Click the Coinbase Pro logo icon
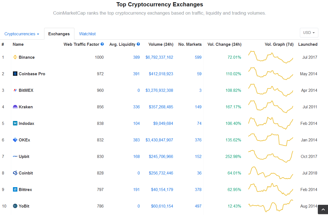 (x=15, y=74)
